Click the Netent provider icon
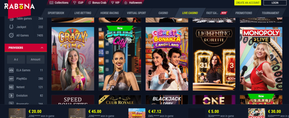 [x=11, y=87]
